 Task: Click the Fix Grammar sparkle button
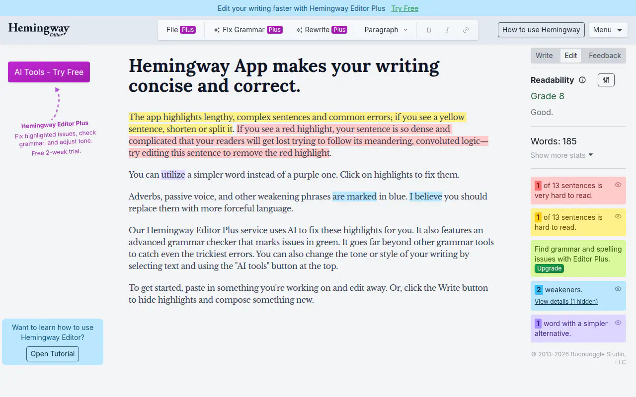pos(248,30)
